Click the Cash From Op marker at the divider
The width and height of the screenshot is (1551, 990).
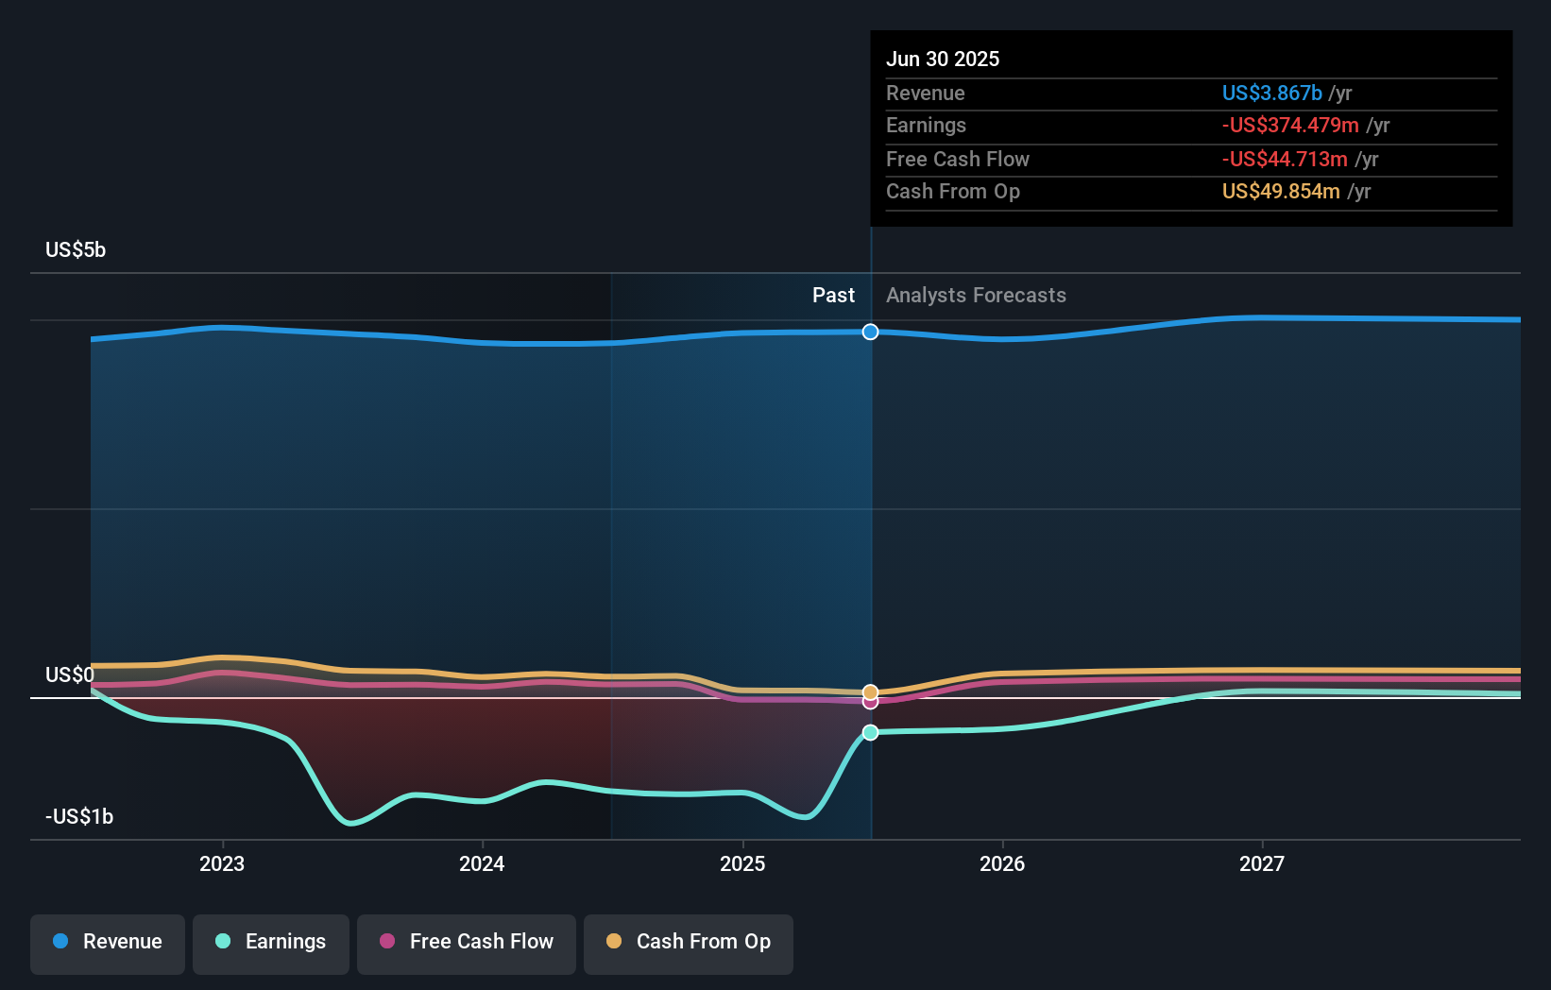click(x=870, y=691)
